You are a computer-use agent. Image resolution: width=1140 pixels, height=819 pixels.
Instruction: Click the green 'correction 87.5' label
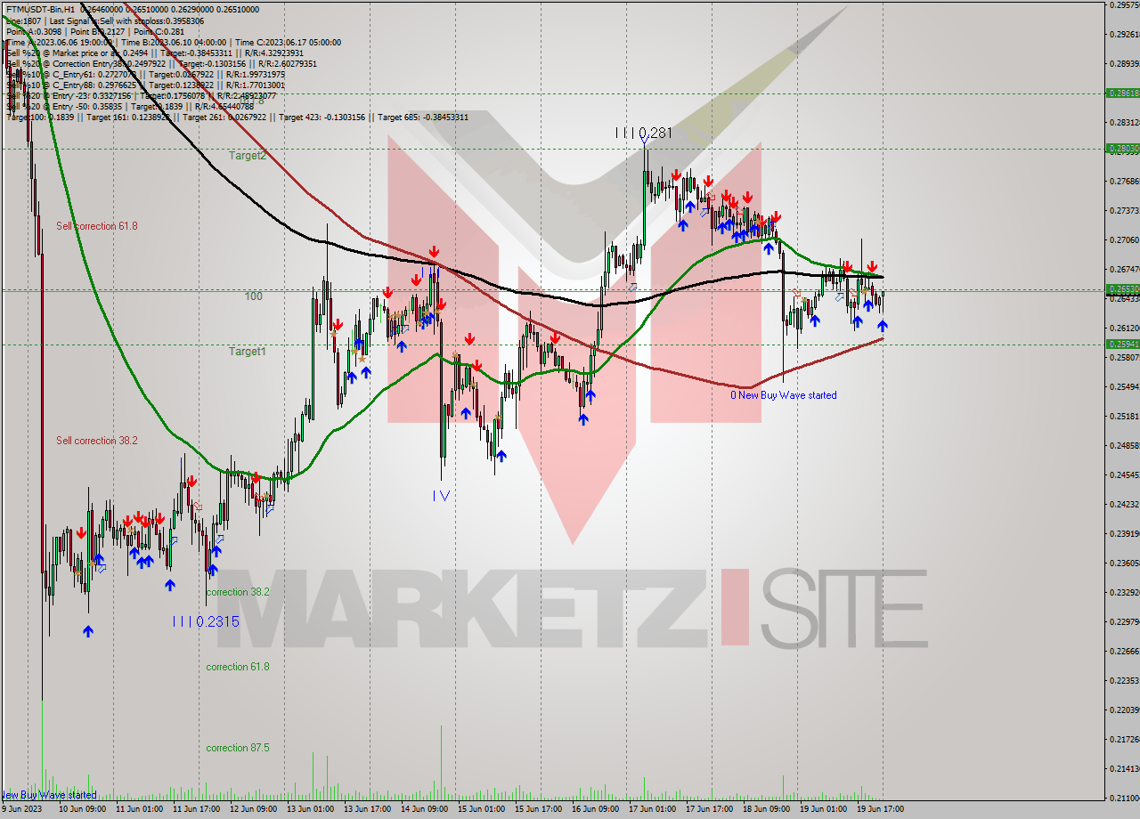coord(238,748)
